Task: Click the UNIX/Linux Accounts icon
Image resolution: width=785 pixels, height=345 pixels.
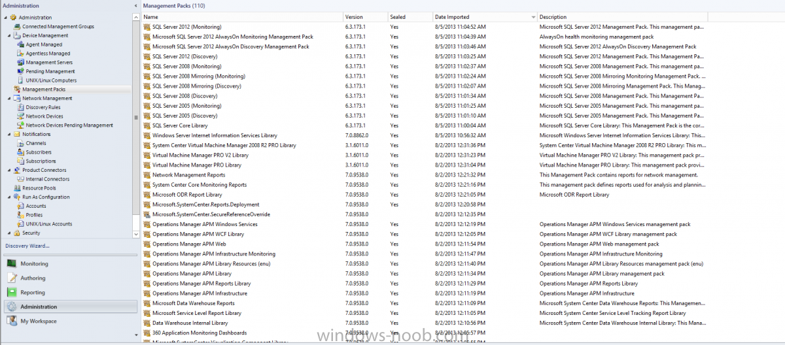Action: click(x=21, y=224)
